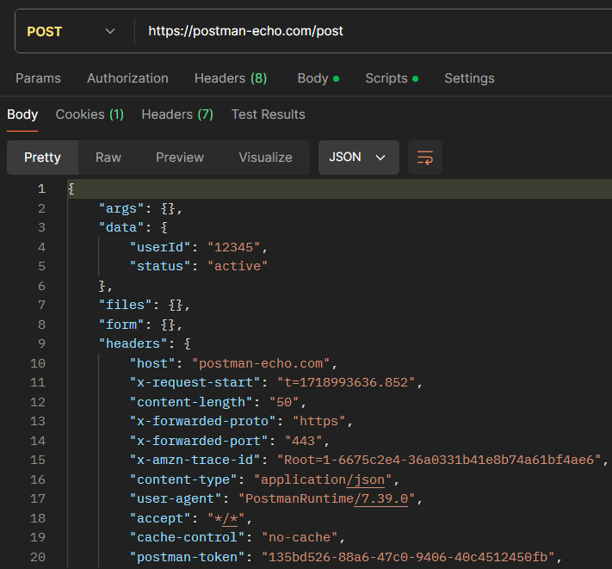Viewport: 612px width, 569px height.
Task: Select the Visualize view mode
Action: tap(265, 158)
